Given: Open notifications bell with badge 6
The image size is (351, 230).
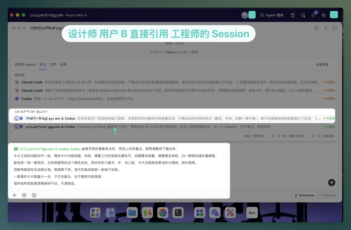Looking at the screenshot, I should [x=313, y=15].
